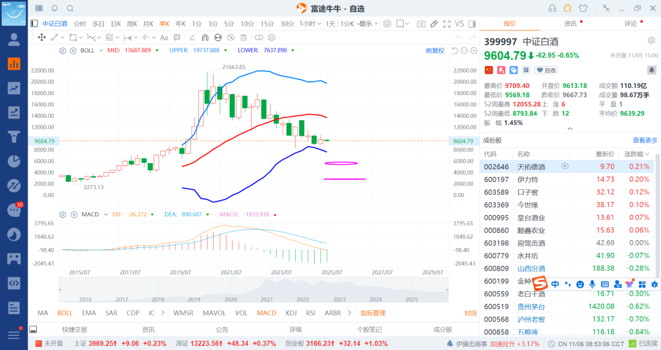Click the screenshot camera icon
This screenshot has height=350, width=661.
point(421,24)
